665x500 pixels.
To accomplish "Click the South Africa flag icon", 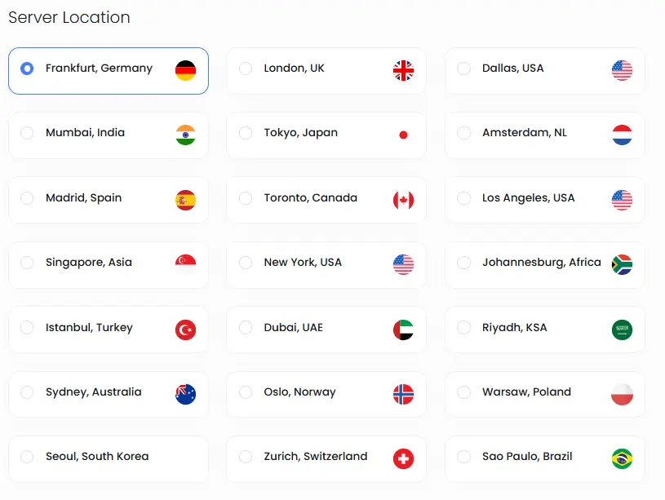I will tap(622, 264).
